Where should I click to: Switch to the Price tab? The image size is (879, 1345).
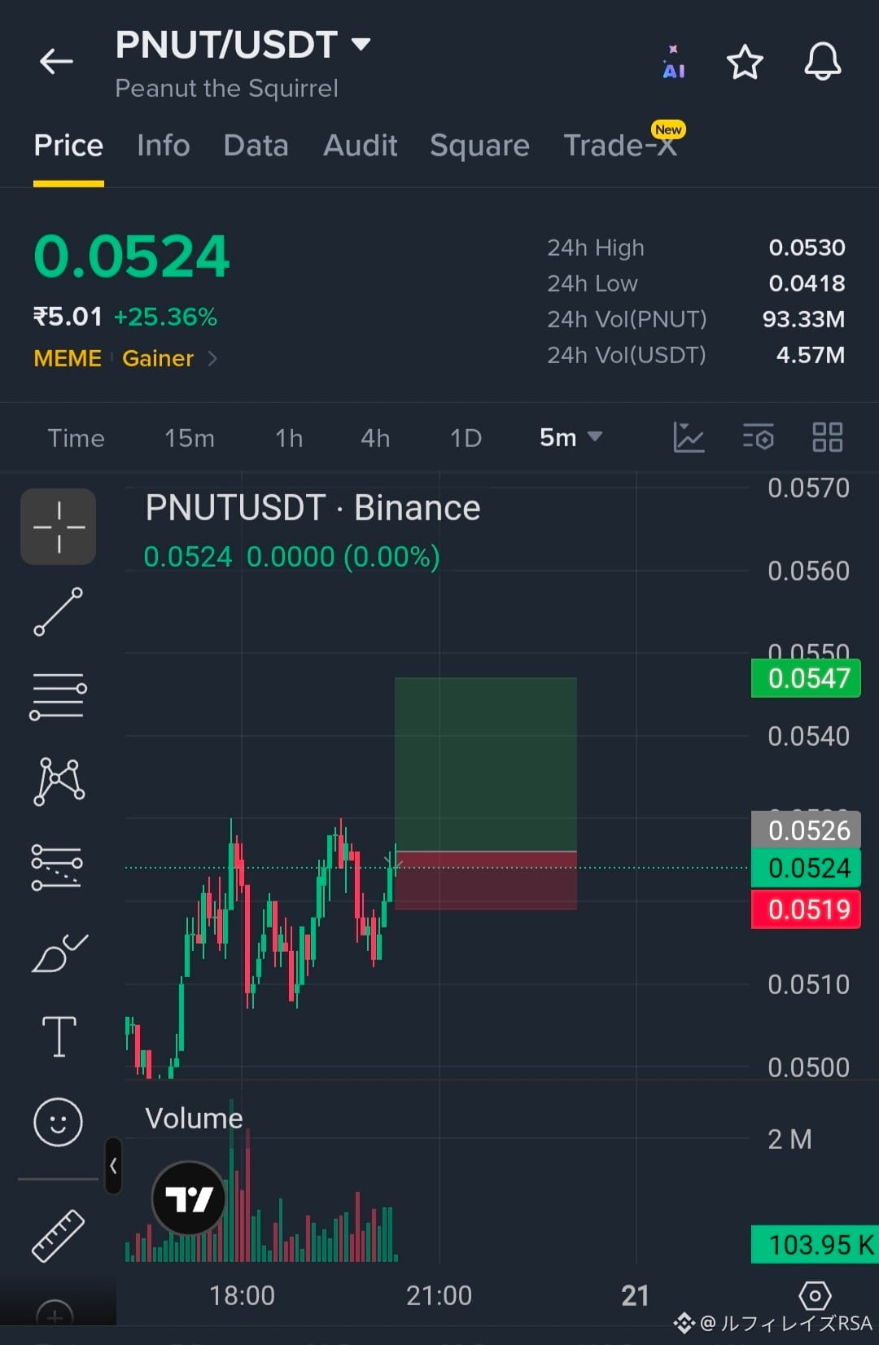(x=68, y=146)
